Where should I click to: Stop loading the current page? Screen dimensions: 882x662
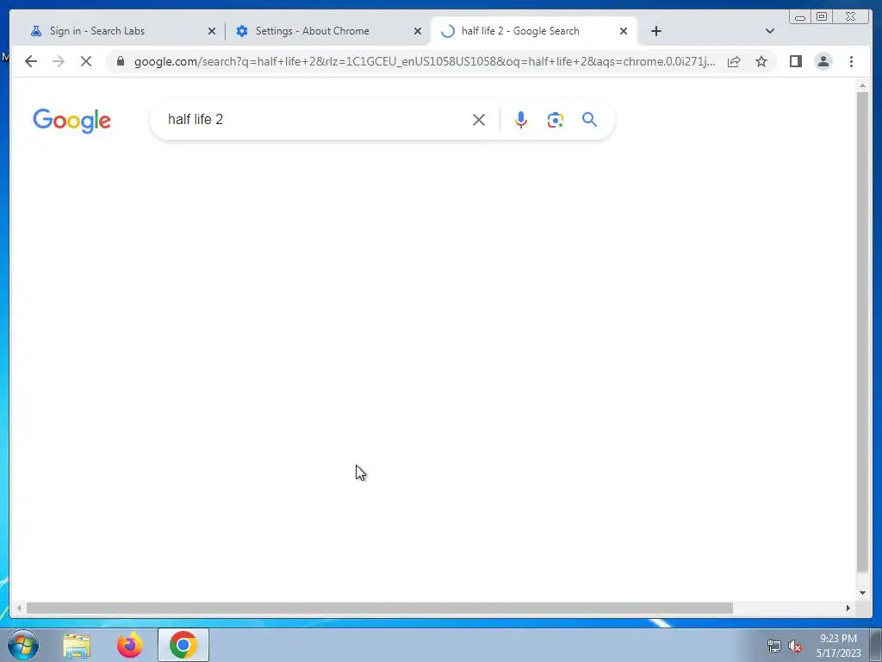pyautogui.click(x=86, y=61)
